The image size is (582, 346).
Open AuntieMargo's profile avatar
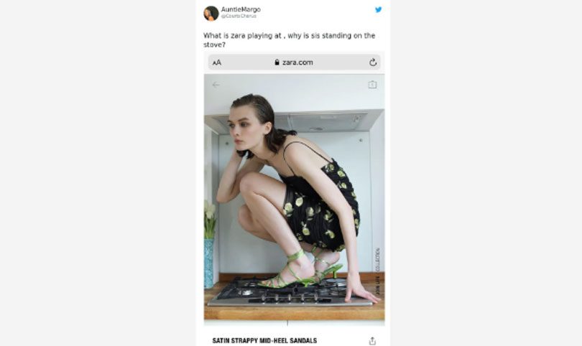[x=211, y=14]
